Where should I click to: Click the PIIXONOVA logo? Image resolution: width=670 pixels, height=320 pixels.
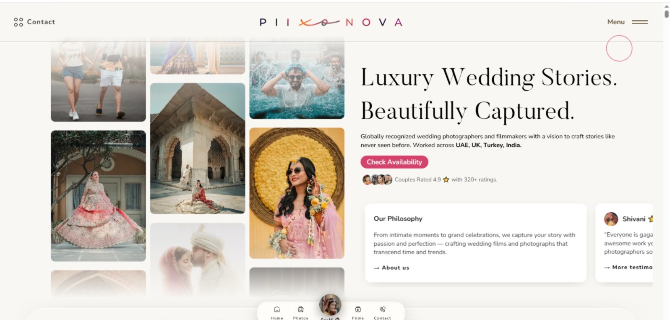point(331,22)
